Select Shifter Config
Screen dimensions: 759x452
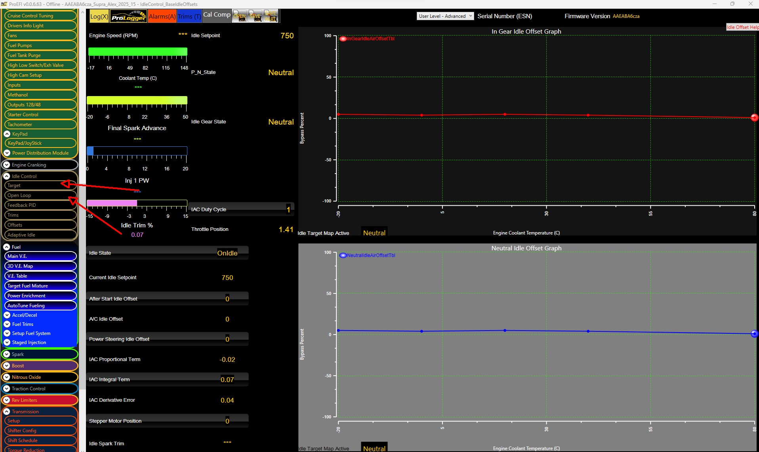(x=40, y=431)
